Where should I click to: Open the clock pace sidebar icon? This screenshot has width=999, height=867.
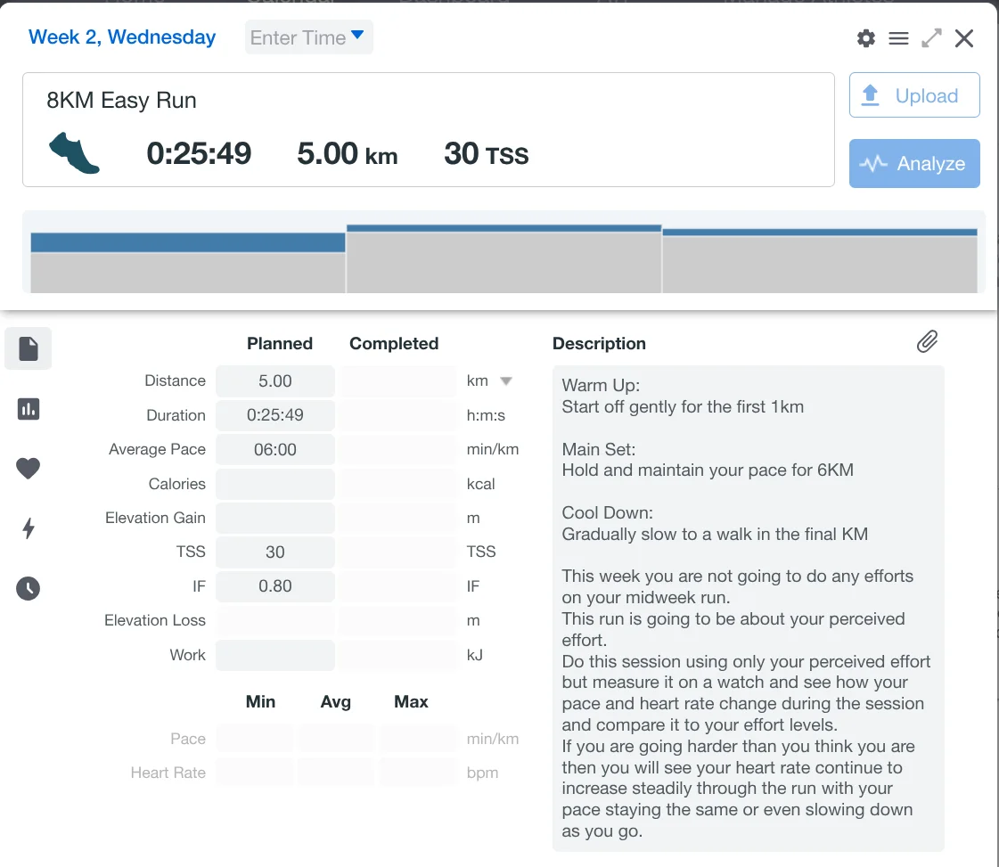[29, 588]
